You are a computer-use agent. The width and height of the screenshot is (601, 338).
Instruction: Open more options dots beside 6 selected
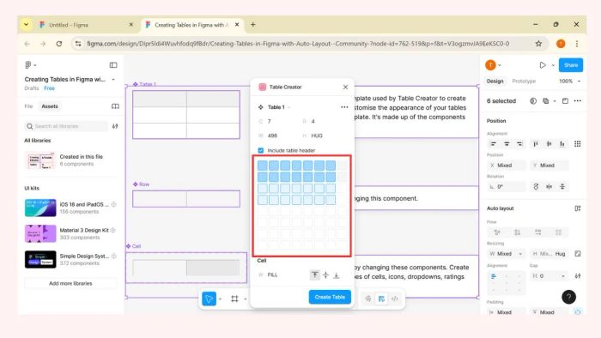tap(577, 101)
